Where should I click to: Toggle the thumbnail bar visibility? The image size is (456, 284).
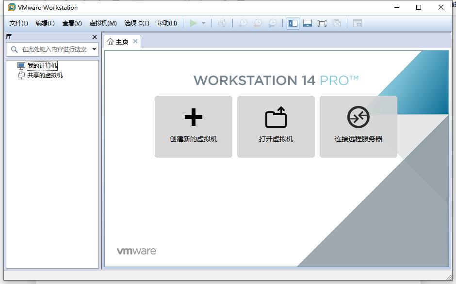(308, 23)
